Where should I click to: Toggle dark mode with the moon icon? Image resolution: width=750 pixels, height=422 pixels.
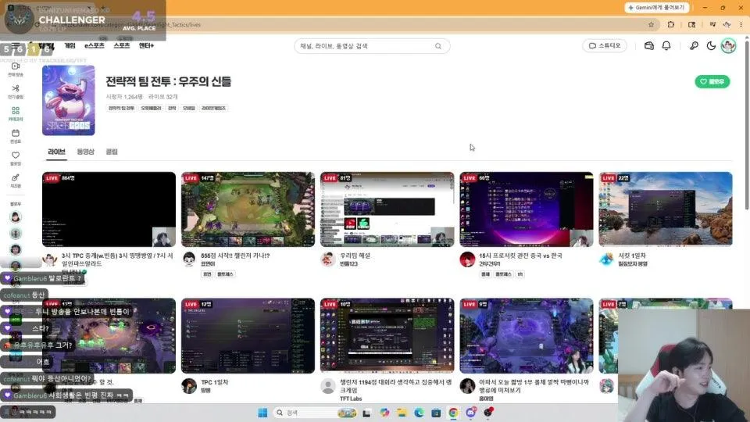(711, 46)
